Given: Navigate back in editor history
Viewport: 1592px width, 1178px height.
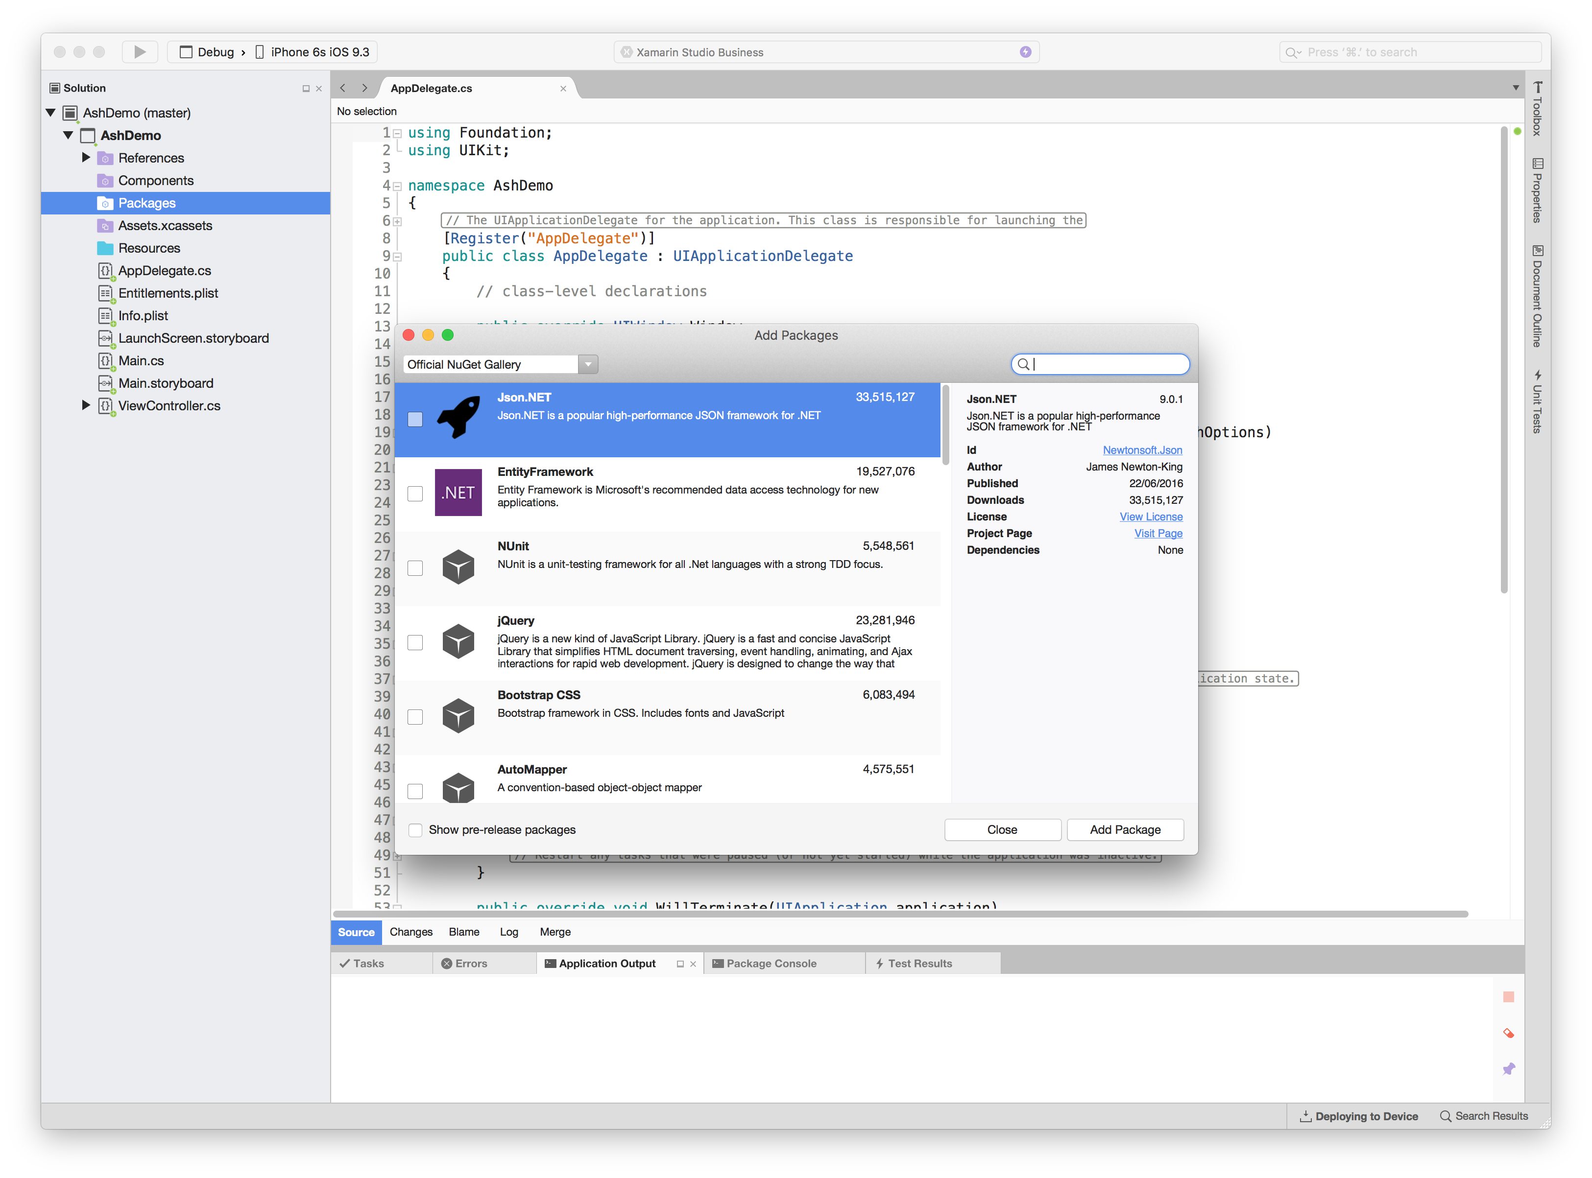Looking at the screenshot, I should (x=343, y=88).
